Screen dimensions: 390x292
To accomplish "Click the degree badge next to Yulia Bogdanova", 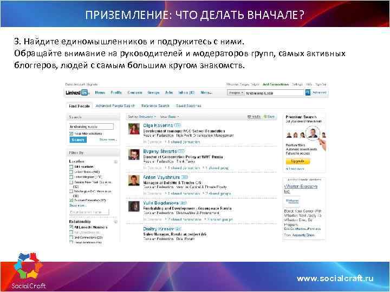I will tap(183, 203).
